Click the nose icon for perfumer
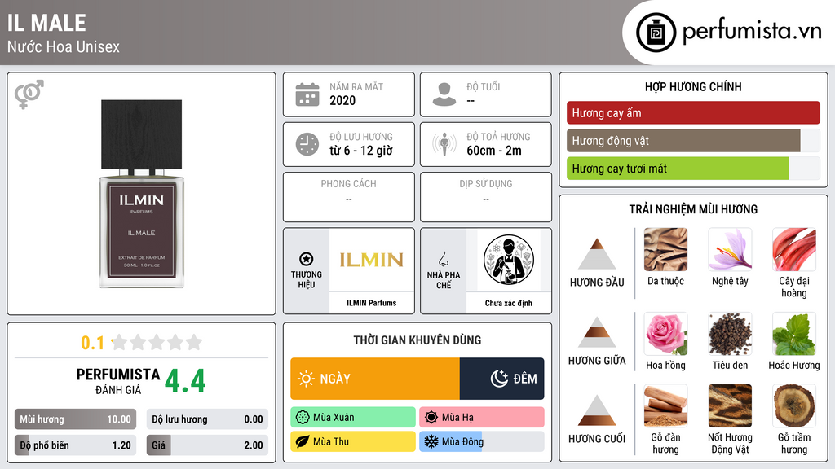 [443, 259]
